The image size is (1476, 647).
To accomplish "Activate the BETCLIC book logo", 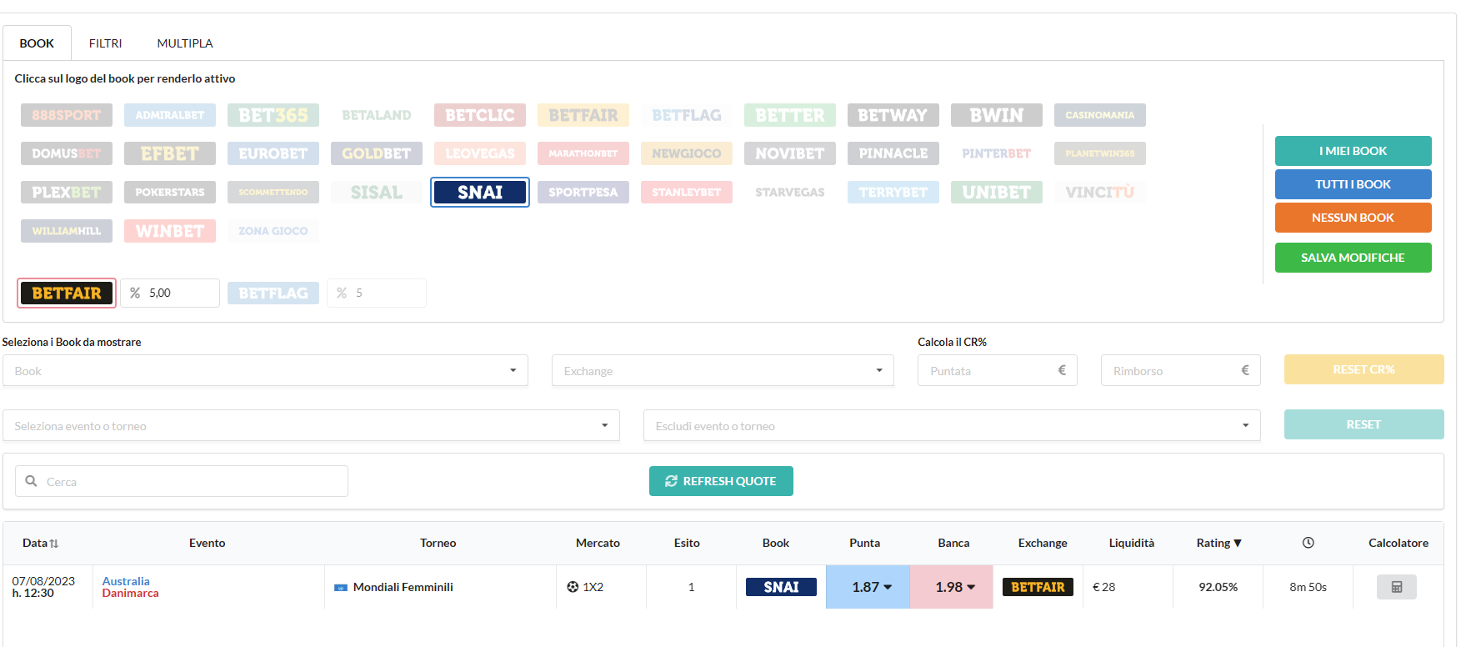I will [x=480, y=115].
